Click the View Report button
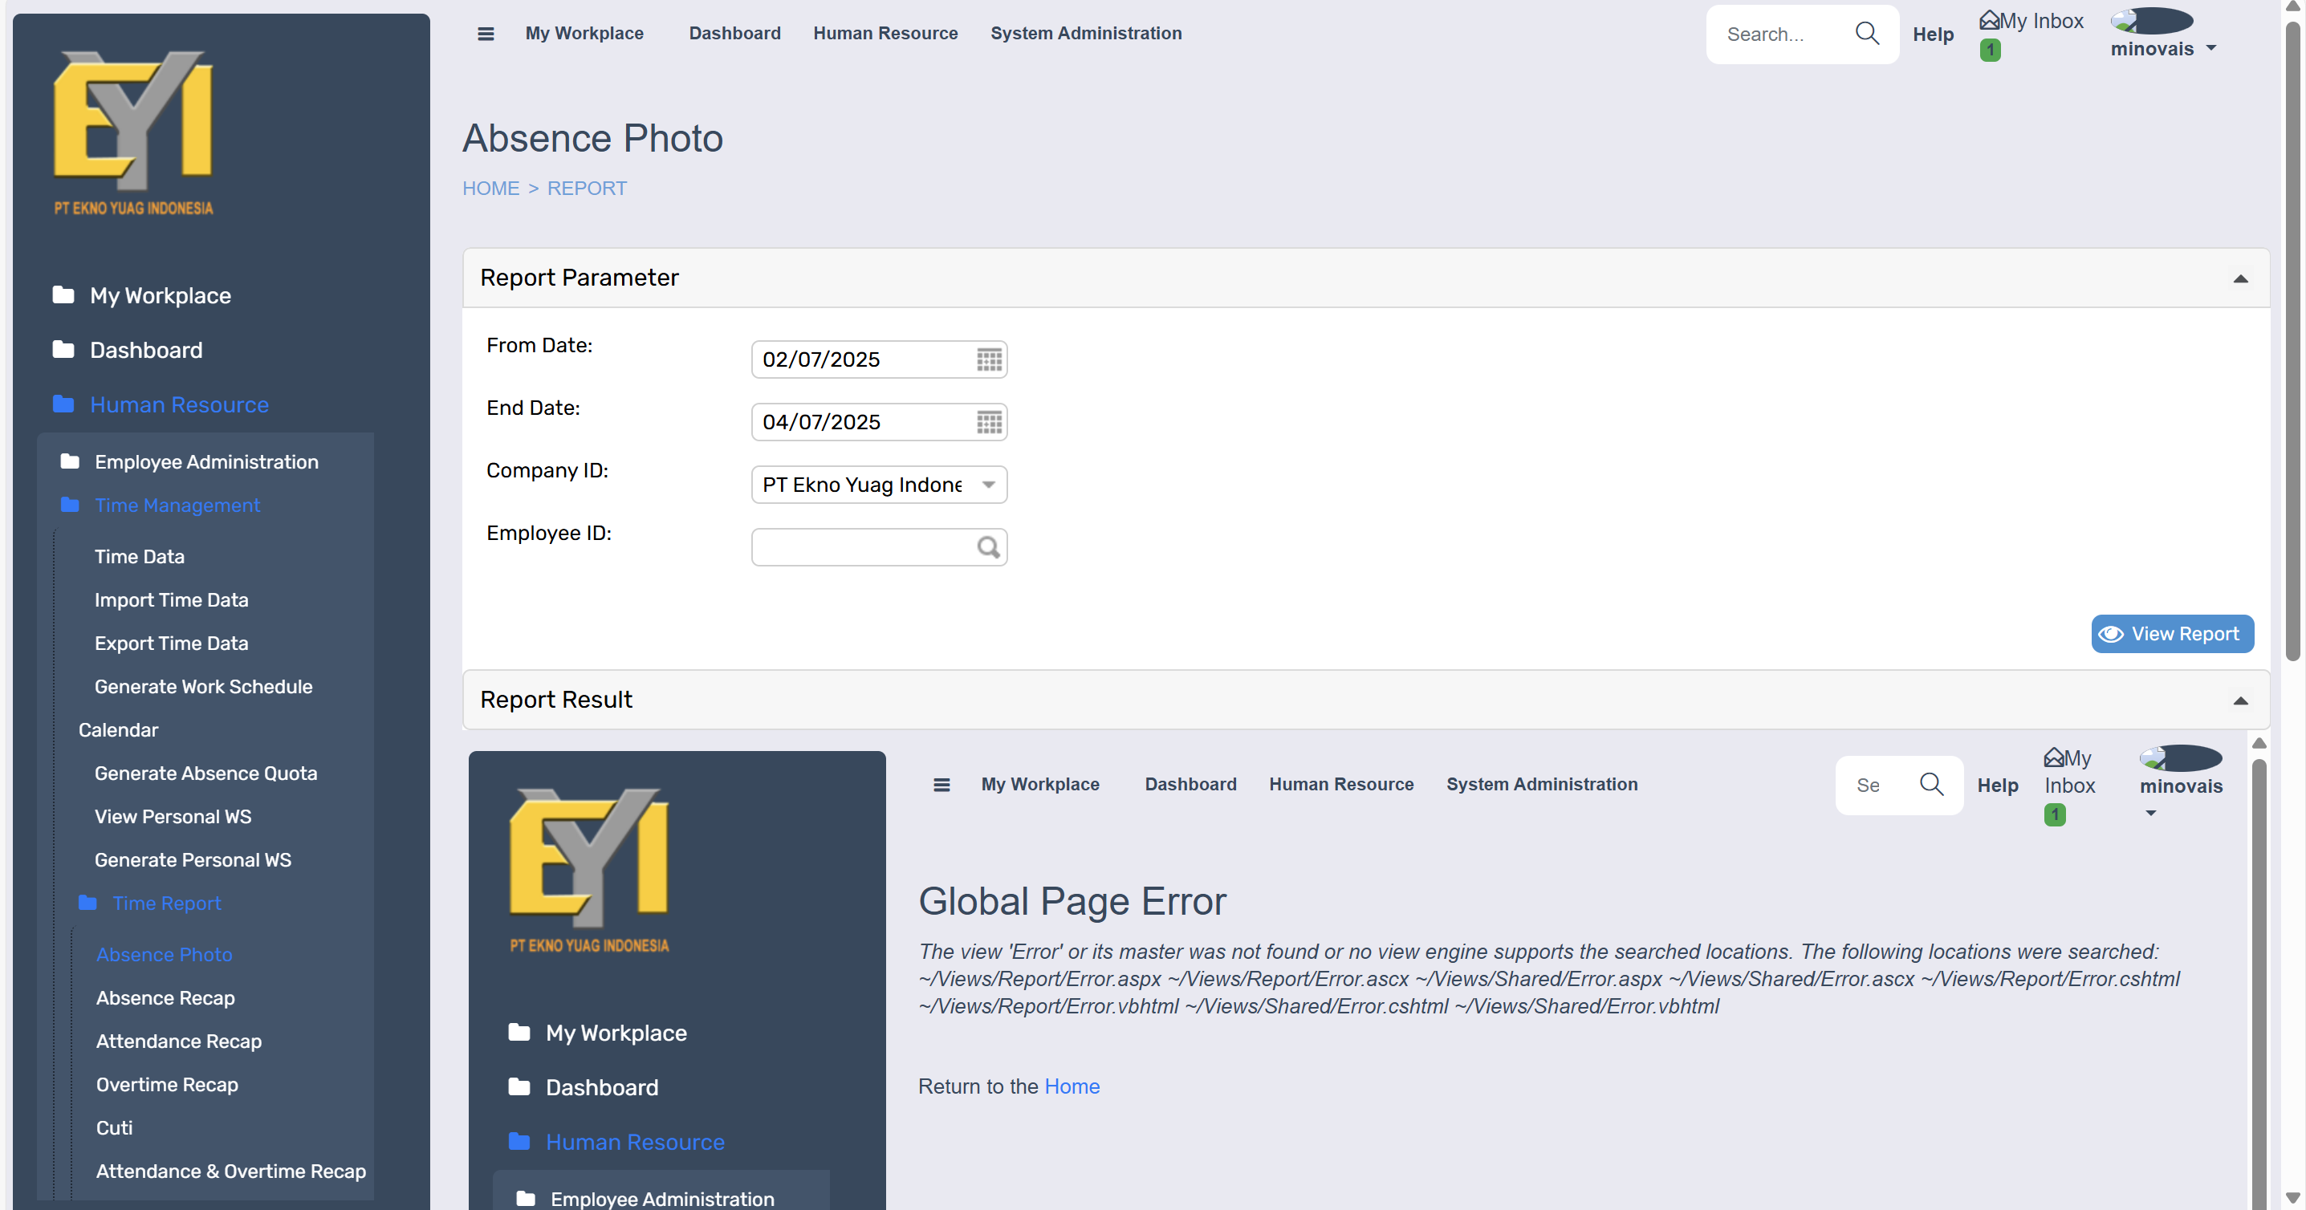Screen dimensions: 2306x1210 click(x=2171, y=634)
